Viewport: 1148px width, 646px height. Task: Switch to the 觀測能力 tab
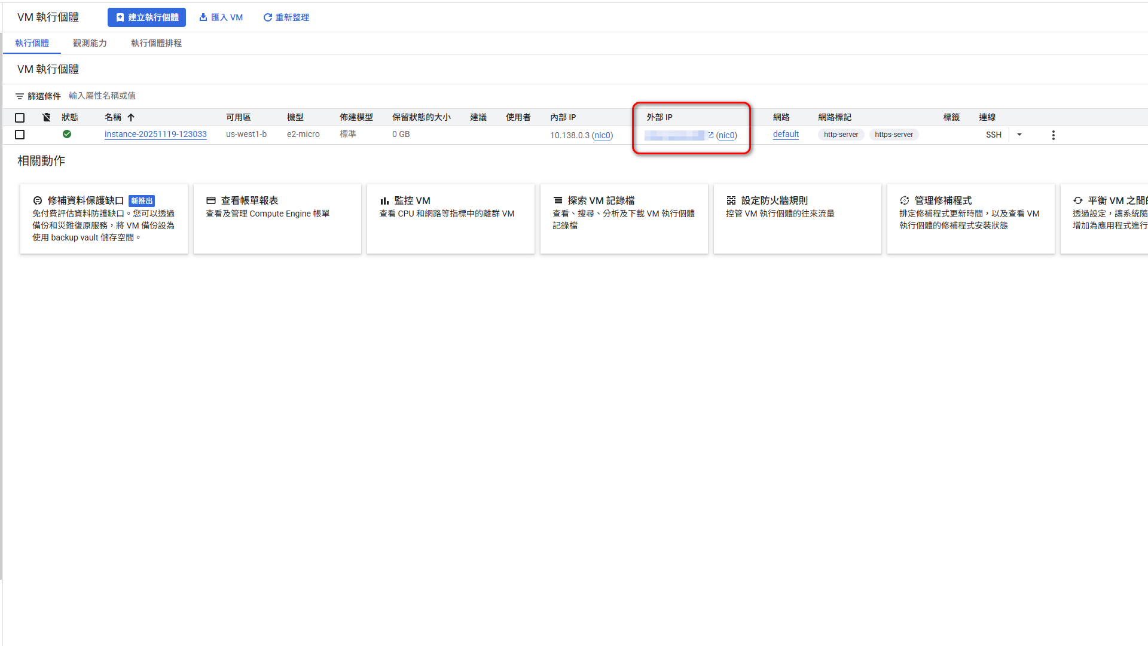pyautogui.click(x=90, y=42)
